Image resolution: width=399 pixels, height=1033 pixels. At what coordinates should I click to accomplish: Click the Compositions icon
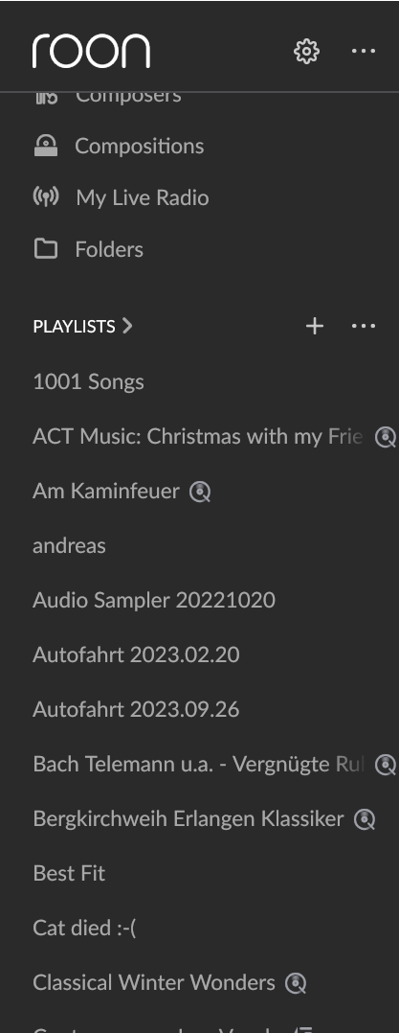click(46, 146)
